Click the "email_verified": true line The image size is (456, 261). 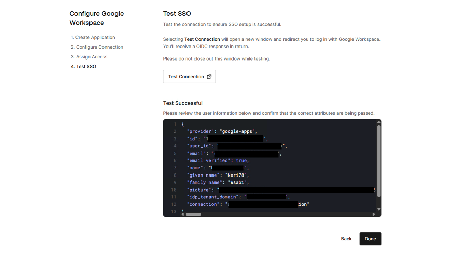[218, 160]
